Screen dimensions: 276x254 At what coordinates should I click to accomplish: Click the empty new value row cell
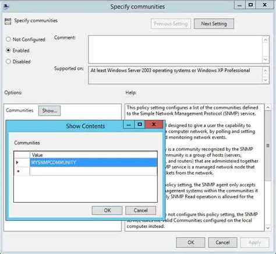[x=93, y=171]
